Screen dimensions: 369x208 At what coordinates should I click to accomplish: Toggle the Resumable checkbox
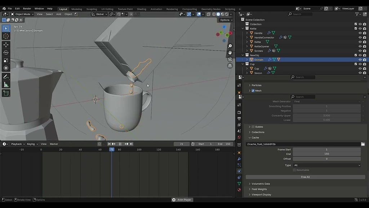pos(294,170)
